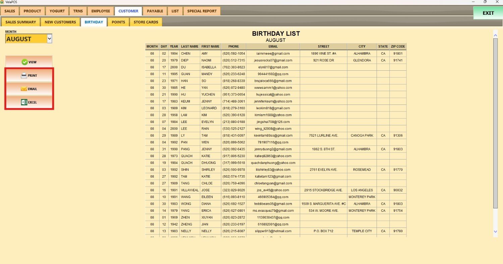The image size is (503, 264).
Task: Switch to the POINTS sub-tab
Action: pos(118,22)
